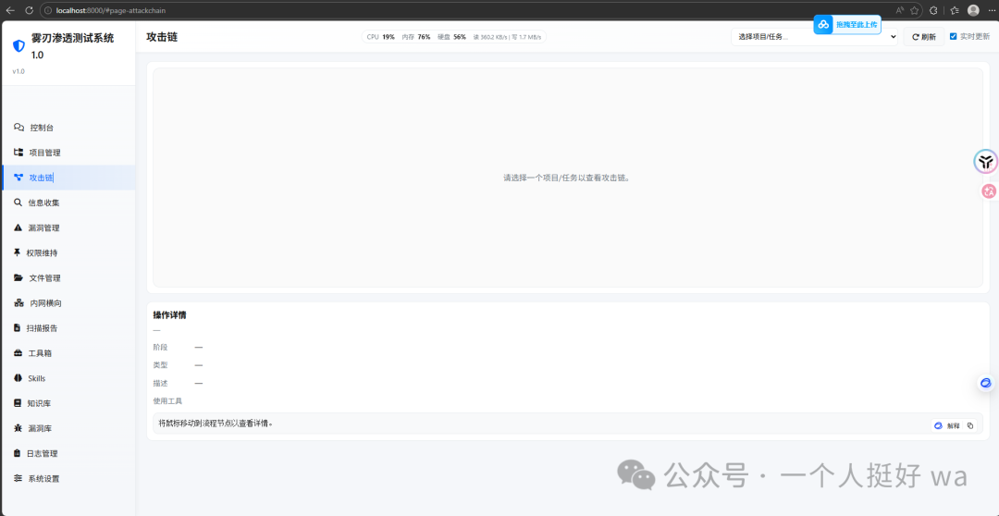This screenshot has height=516, width=999.
Task: Click the disk read/write speed text
Action: (507, 37)
